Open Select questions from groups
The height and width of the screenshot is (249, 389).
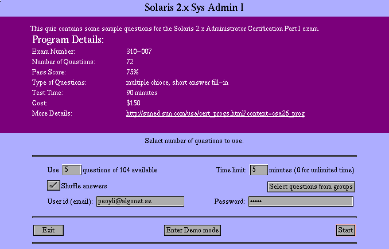tap(311, 187)
